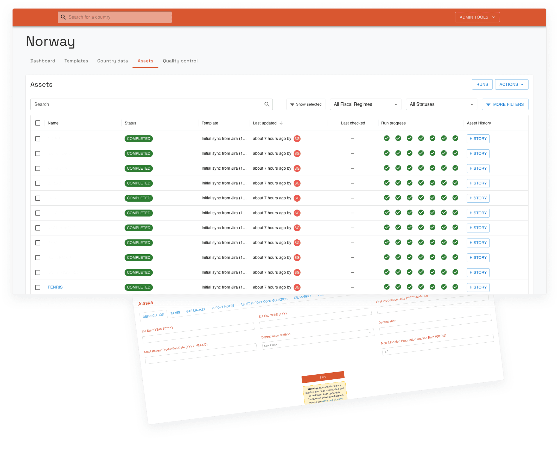Screen dimensions: 559x476
Task: Tick the select-all checkbox in table header
Action: tap(38, 123)
